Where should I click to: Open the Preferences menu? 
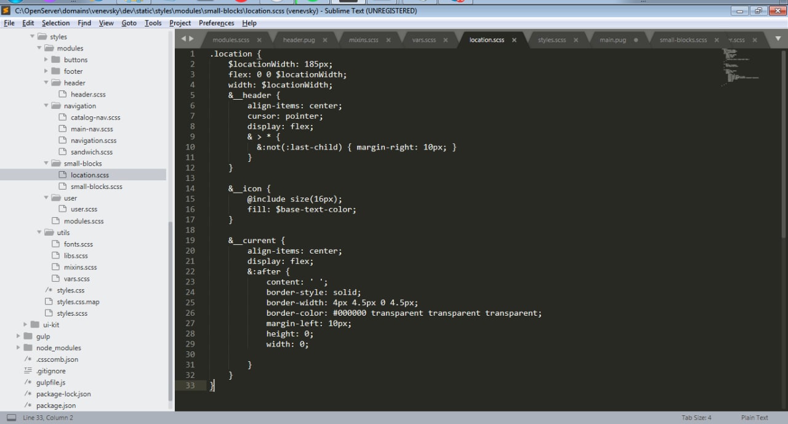[216, 23]
